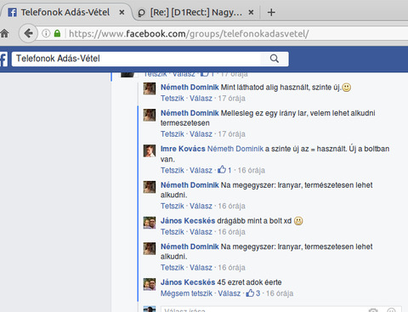Click '16 órája' timestamp on '45 ezret' comment
408x312 pixels.
point(280,293)
